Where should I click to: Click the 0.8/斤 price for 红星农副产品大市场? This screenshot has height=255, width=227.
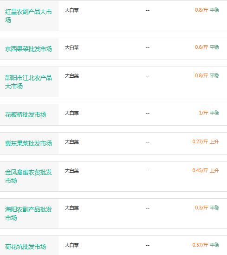[x=201, y=10]
